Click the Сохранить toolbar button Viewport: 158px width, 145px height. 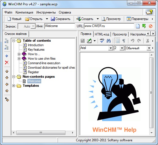(61, 19)
